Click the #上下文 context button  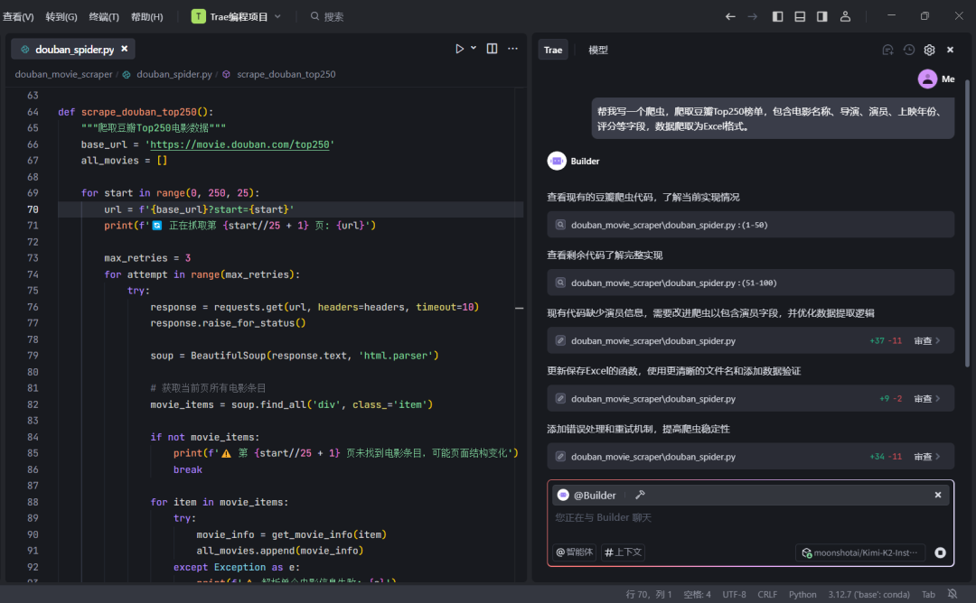623,552
